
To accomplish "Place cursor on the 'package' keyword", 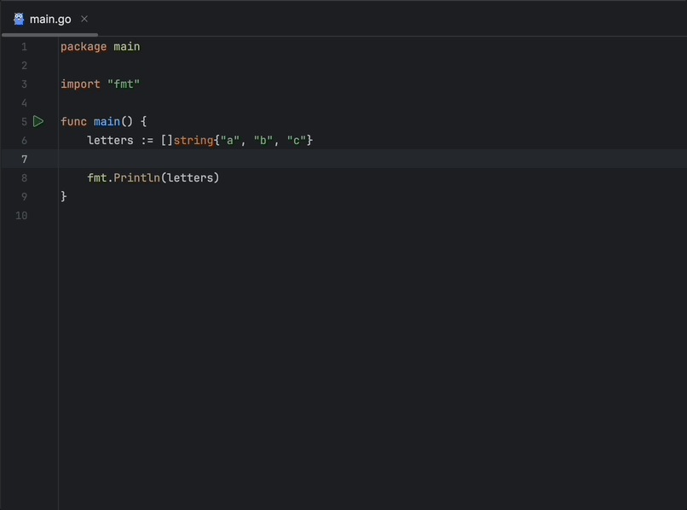I will (x=84, y=47).
